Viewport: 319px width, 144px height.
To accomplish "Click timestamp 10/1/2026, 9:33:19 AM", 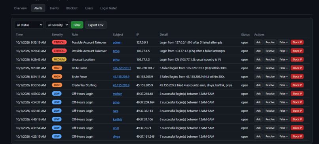I will pos(31,42).
